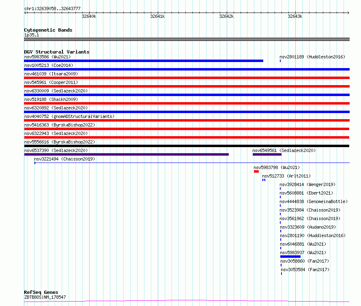Select nsv6046881 (Wu2021) label
361x306 pixels.
pyautogui.click(x=303, y=244)
